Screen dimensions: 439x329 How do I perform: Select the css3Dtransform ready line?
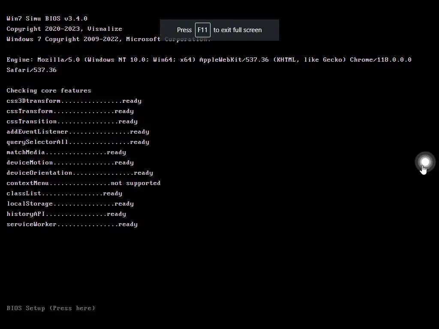point(74,101)
